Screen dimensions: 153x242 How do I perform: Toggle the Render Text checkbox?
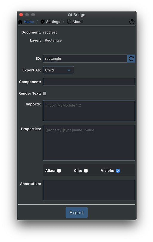tap(45, 94)
